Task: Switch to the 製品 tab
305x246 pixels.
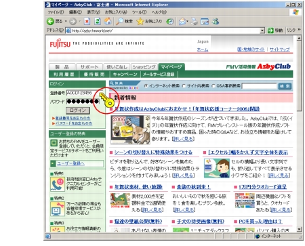Action: click(62, 67)
